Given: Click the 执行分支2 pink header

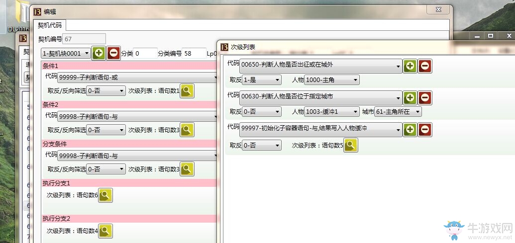Looking at the screenshot, I should (130, 219).
